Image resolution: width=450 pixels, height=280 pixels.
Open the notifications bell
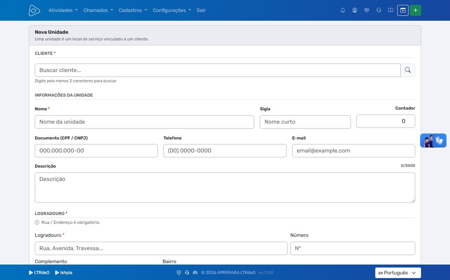(343, 11)
